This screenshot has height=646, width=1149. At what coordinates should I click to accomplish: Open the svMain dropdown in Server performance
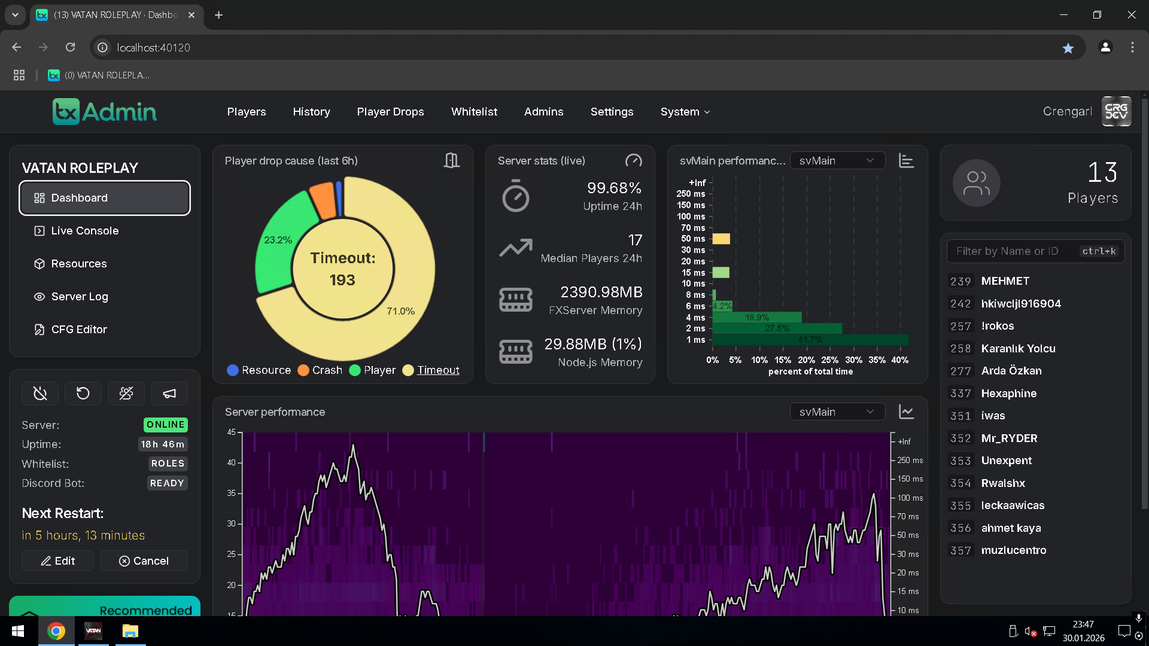click(x=837, y=412)
